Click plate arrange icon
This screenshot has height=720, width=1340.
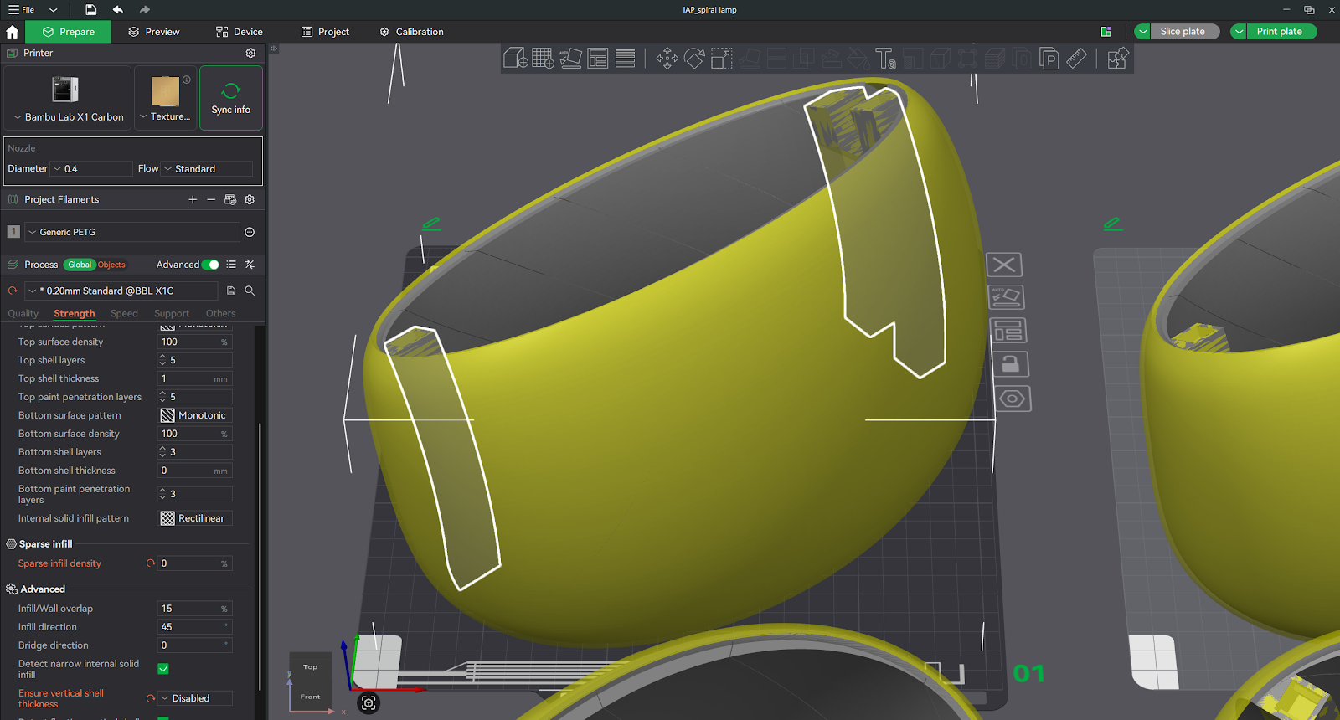[x=1008, y=331]
